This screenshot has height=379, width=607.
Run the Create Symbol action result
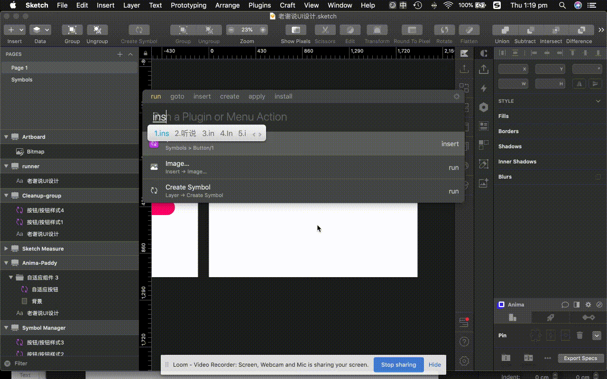pos(303,191)
